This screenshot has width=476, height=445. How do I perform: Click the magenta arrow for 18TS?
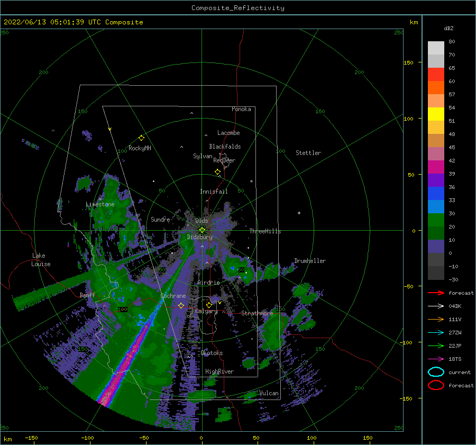pyautogui.click(x=436, y=359)
